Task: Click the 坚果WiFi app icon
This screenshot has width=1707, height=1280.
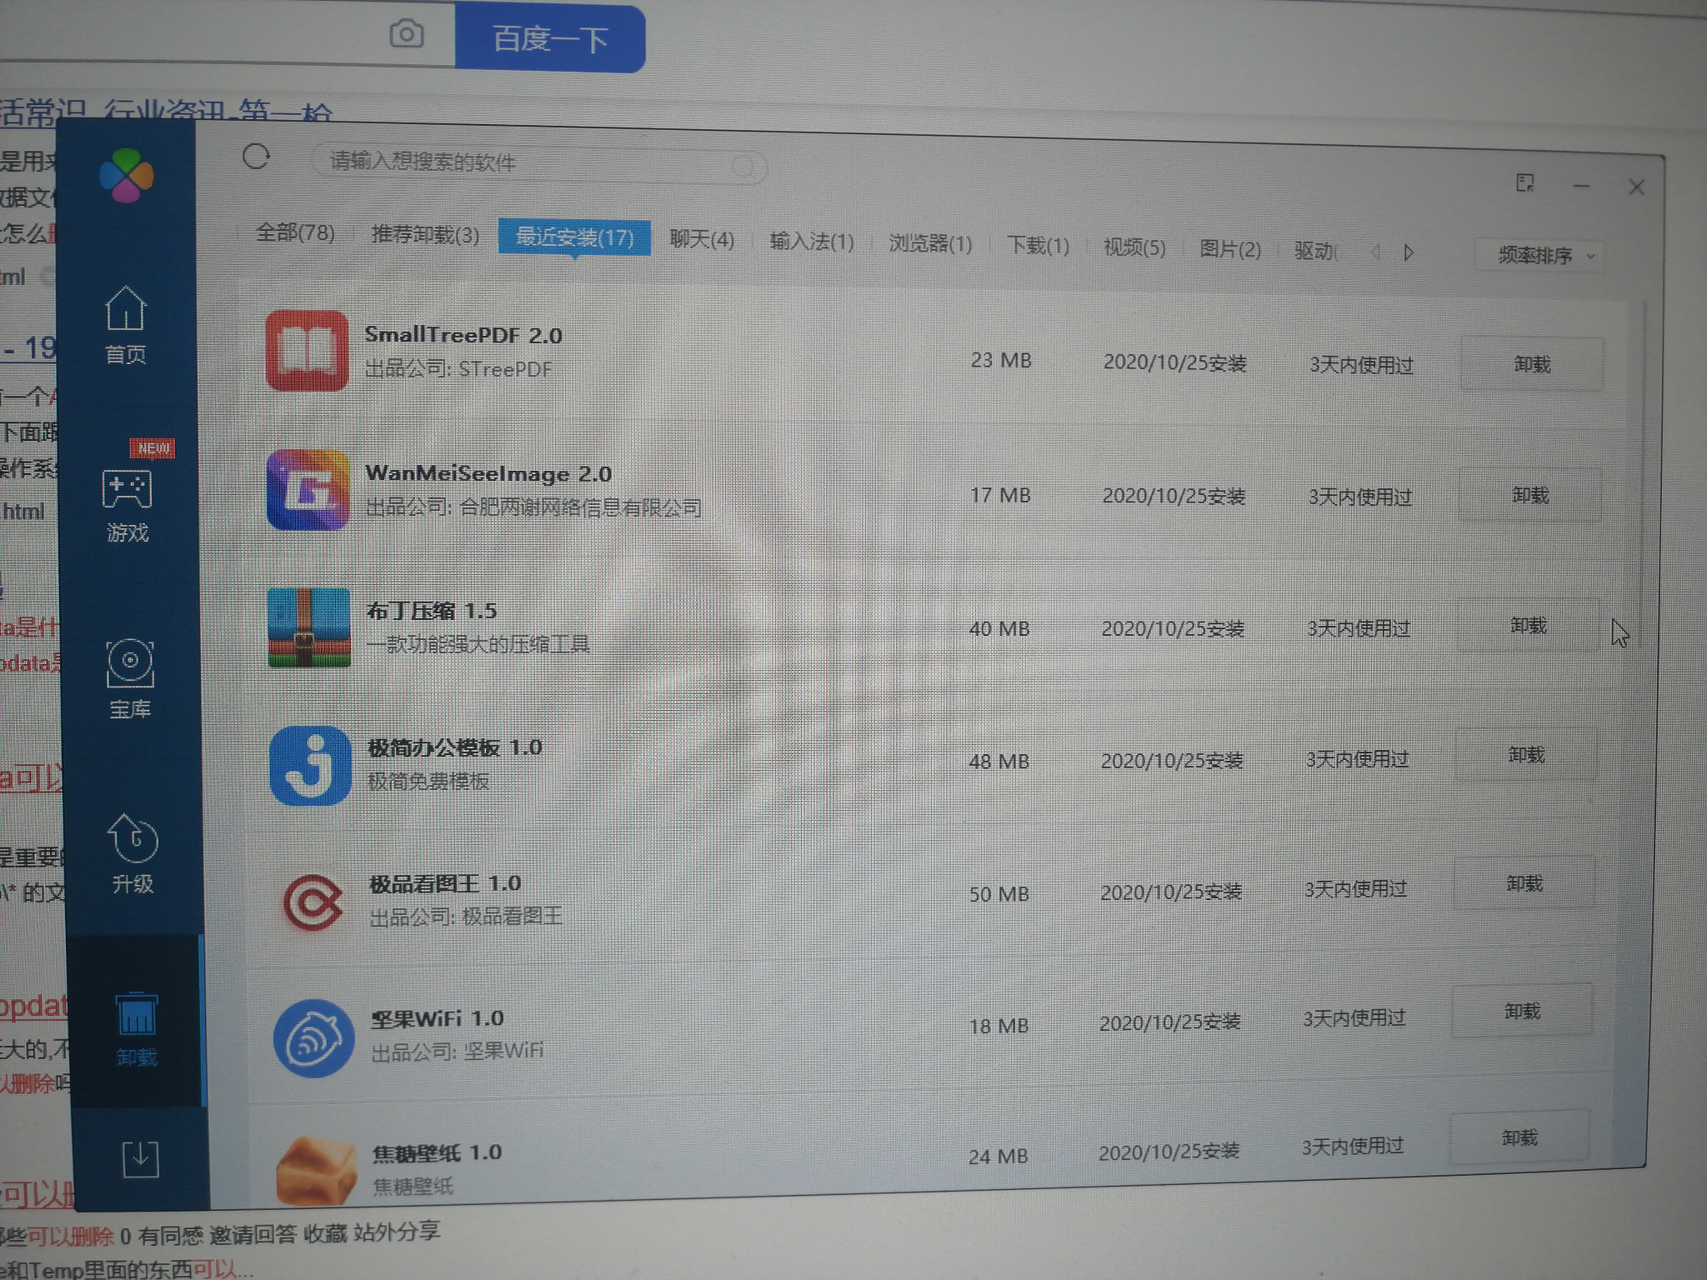Action: pos(313,1038)
